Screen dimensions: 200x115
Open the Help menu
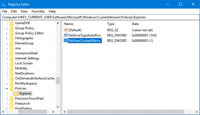click(x=52, y=11)
